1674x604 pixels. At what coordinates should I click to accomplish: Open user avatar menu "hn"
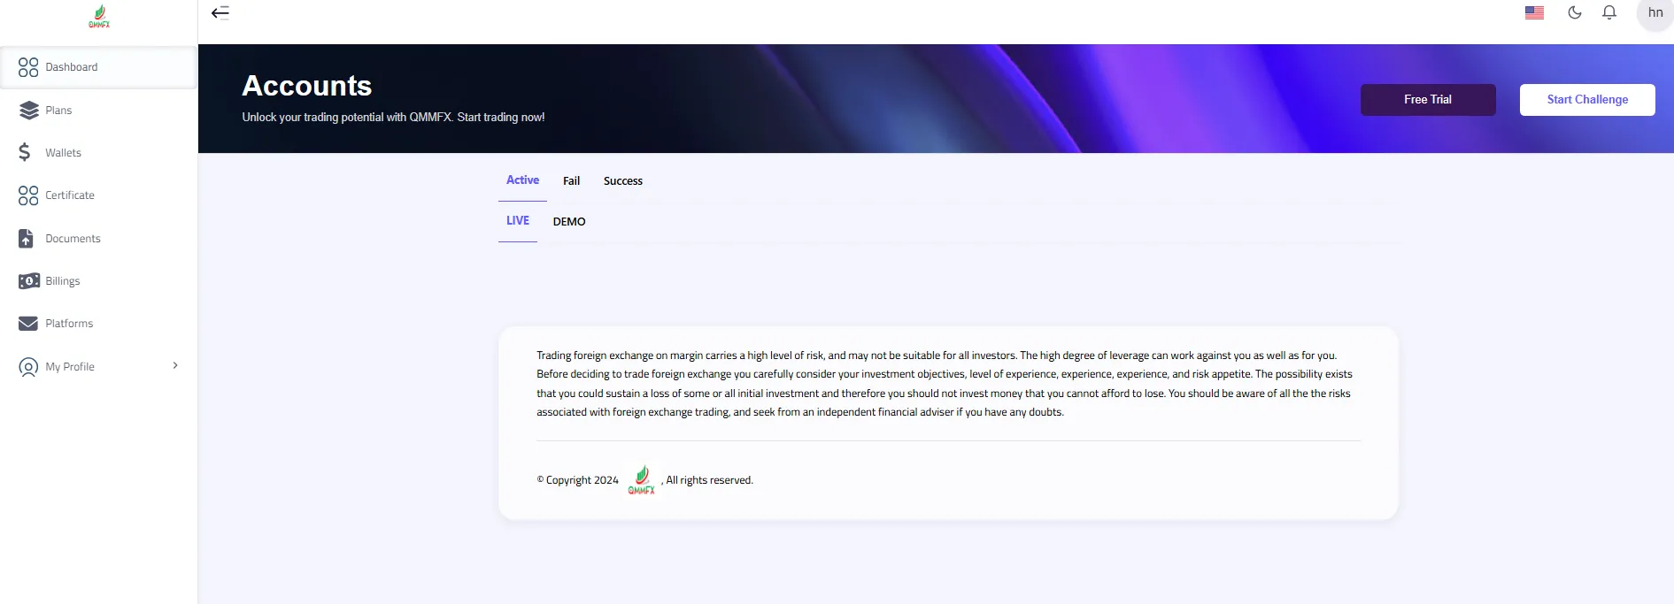(x=1655, y=13)
